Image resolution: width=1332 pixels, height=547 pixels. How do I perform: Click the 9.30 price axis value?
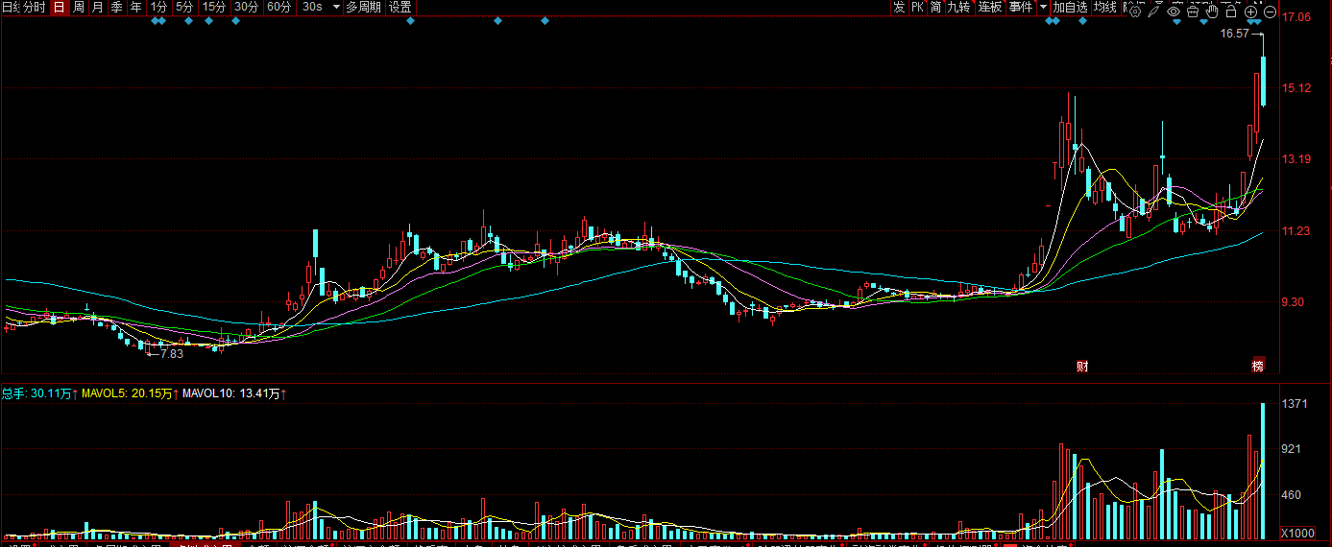coord(1295,302)
